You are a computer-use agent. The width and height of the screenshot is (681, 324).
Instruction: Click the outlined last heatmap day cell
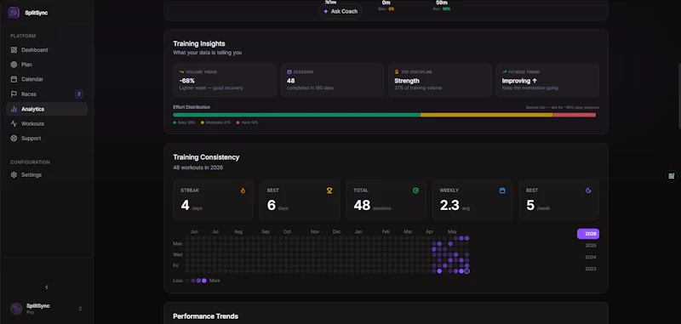[466, 271]
